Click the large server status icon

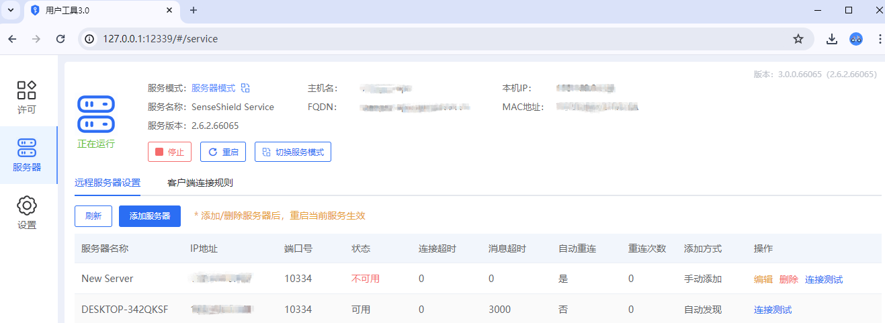click(96, 113)
